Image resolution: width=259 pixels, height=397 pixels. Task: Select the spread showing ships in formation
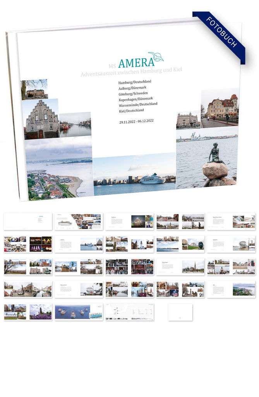[x=79, y=312]
